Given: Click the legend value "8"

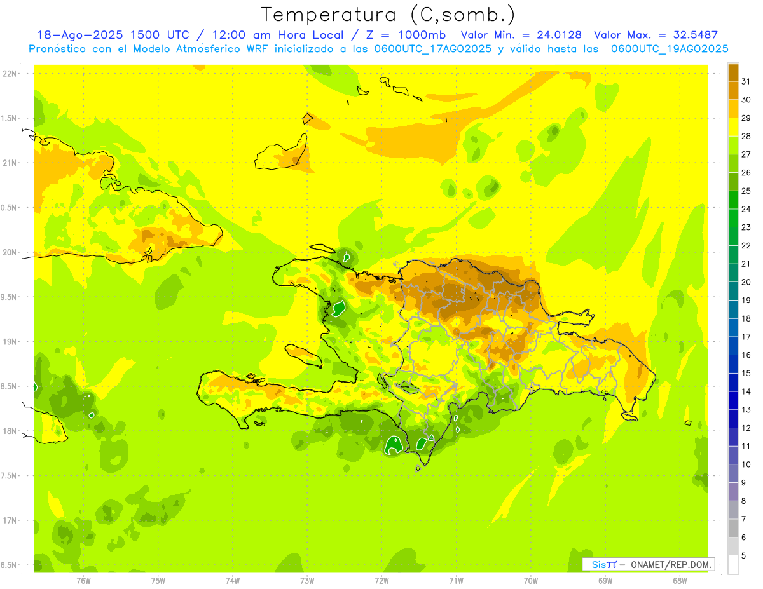Looking at the screenshot, I should point(744,501).
